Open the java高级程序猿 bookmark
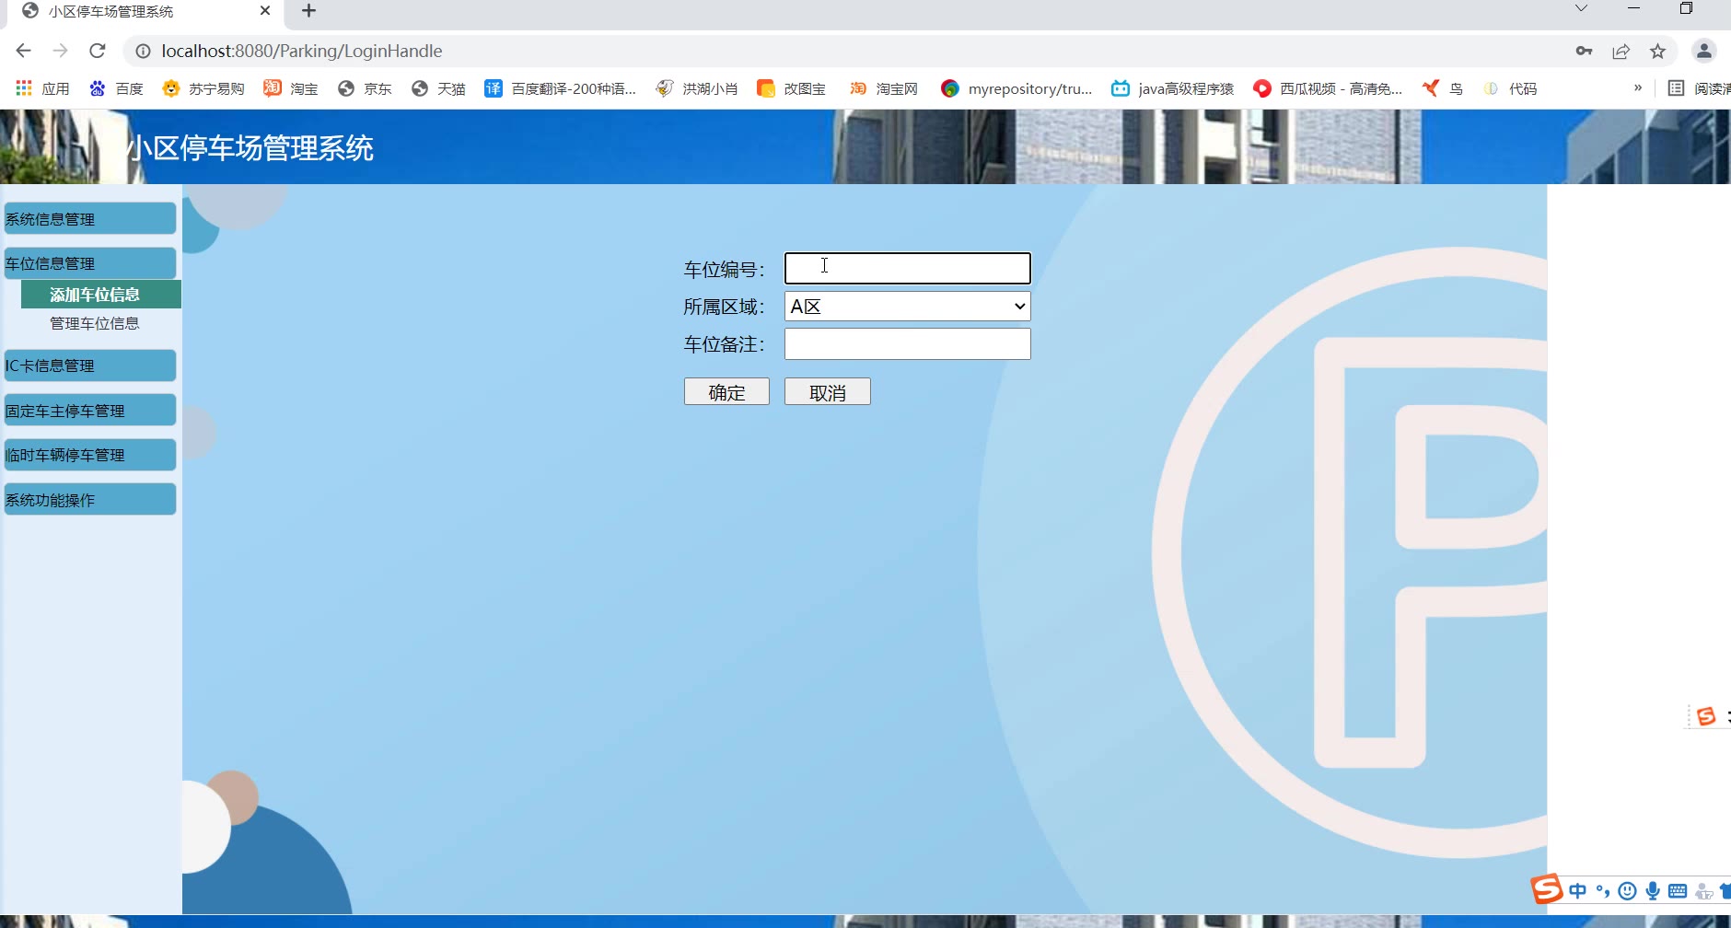Screen dimensions: 1731x928 pyautogui.click(x=1172, y=88)
